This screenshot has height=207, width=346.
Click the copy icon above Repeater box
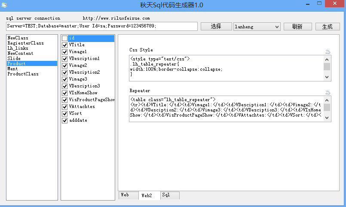click(328, 92)
